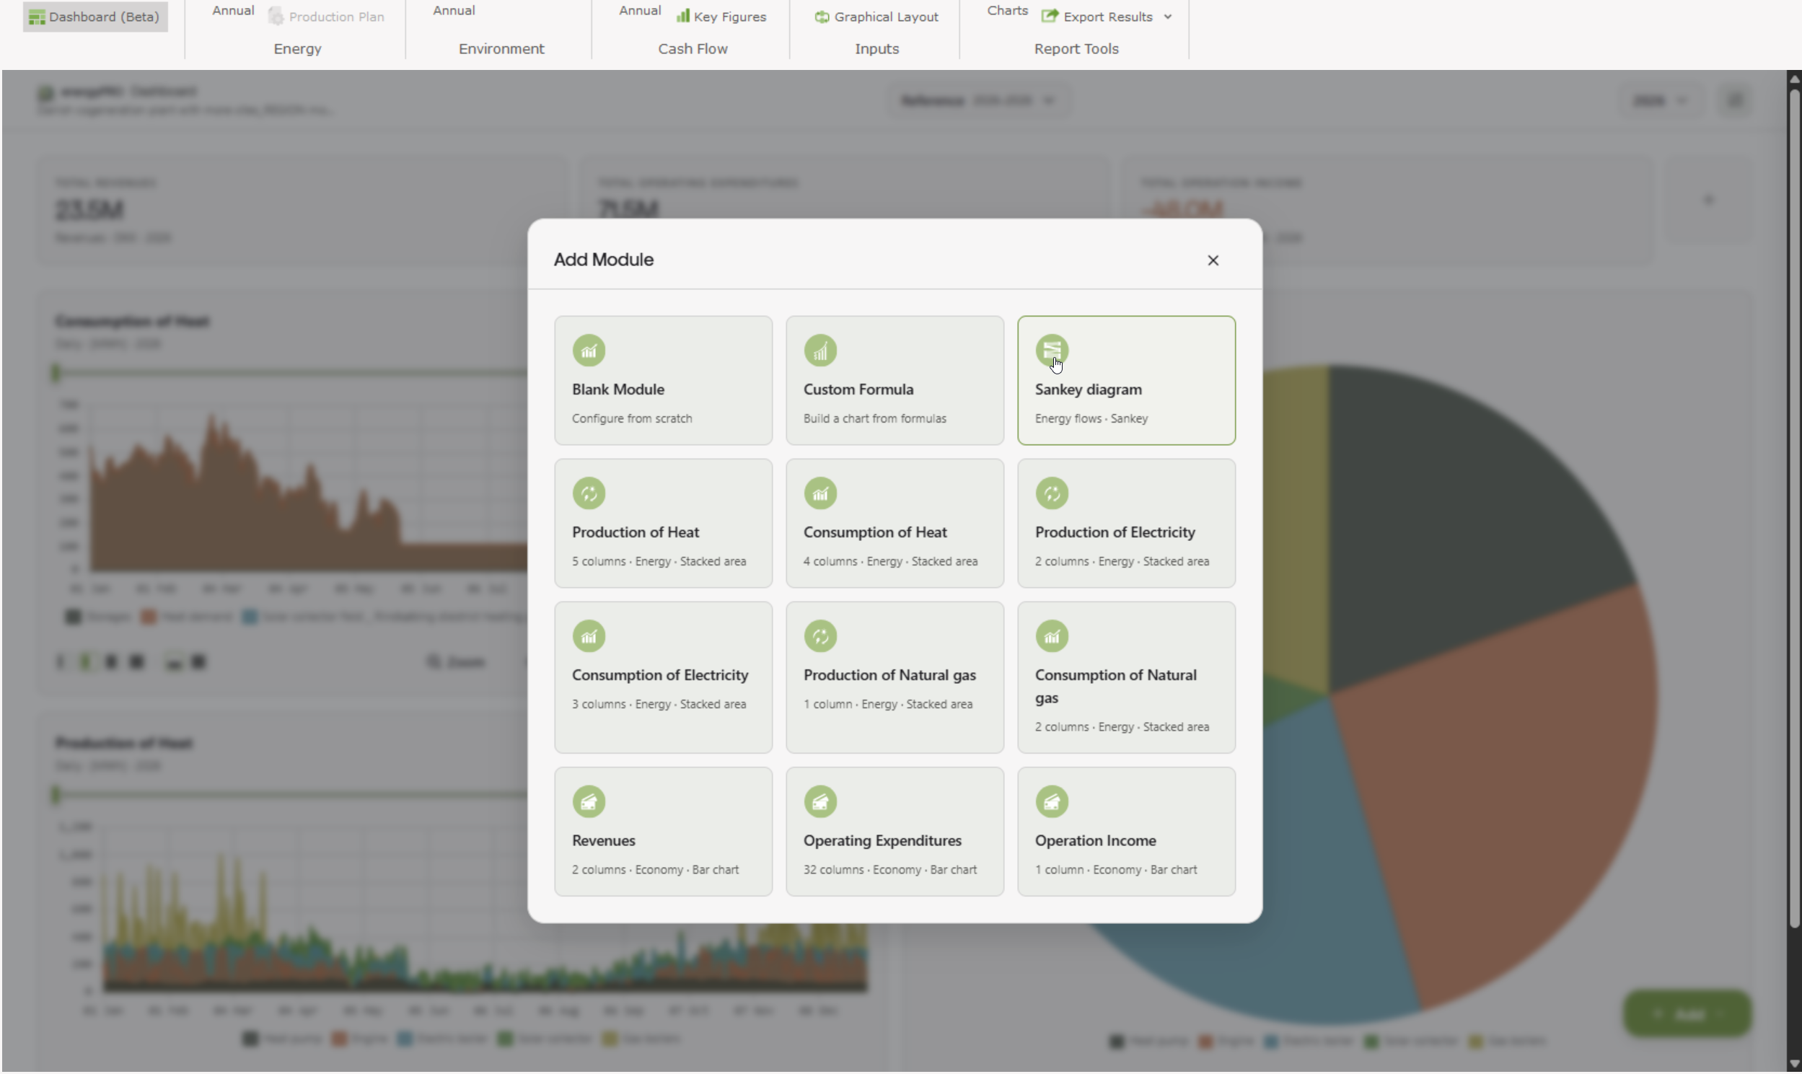Click the Production of Heat cycle icon
1802x1074 pixels.
point(589,494)
